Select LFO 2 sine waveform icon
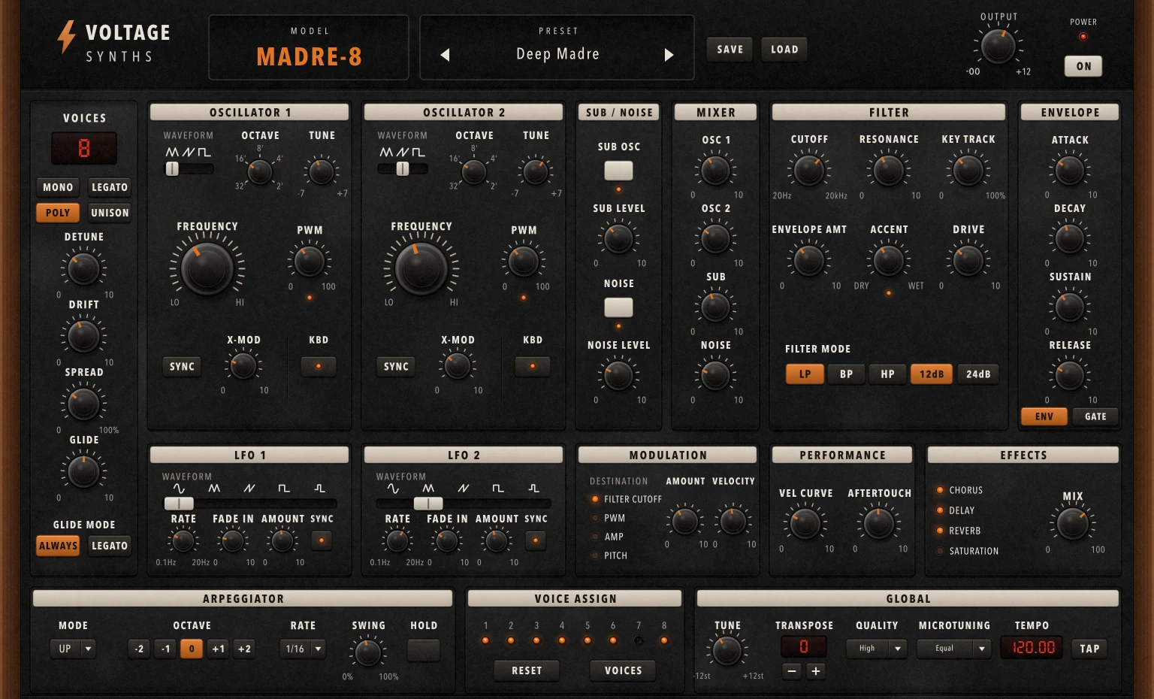 click(393, 489)
